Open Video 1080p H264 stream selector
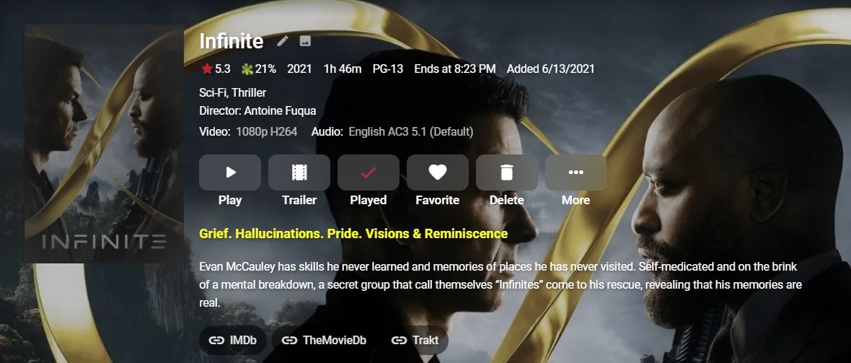851x363 pixels. pos(267,131)
